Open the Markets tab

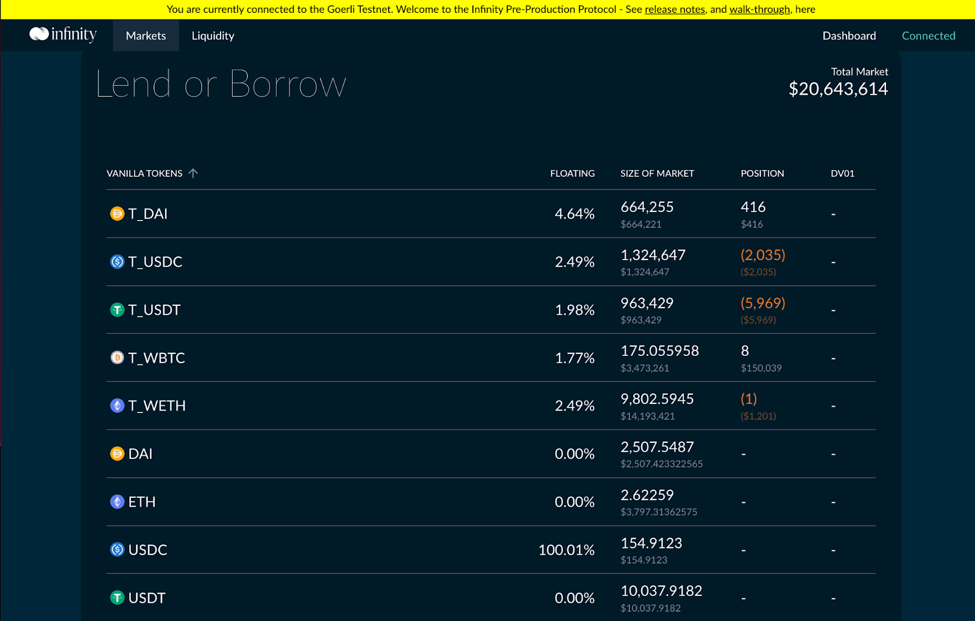[x=146, y=35]
